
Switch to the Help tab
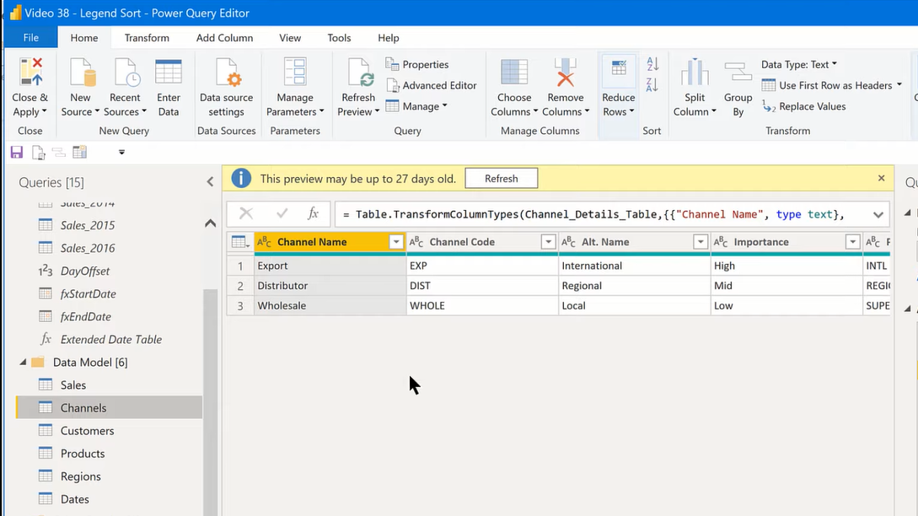pos(388,37)
